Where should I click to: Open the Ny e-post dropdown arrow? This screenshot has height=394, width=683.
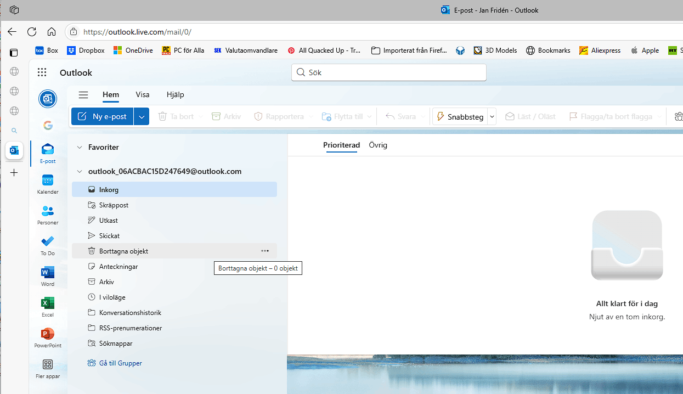(x=142, y=116)
